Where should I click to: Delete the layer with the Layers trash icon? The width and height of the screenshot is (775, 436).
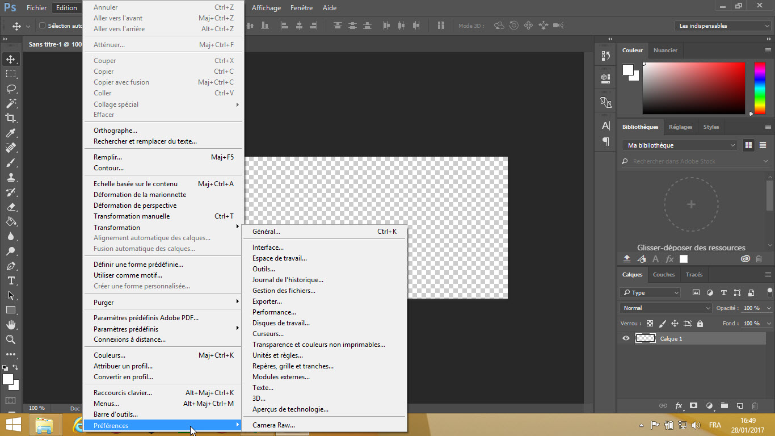[x=755, y=406]
